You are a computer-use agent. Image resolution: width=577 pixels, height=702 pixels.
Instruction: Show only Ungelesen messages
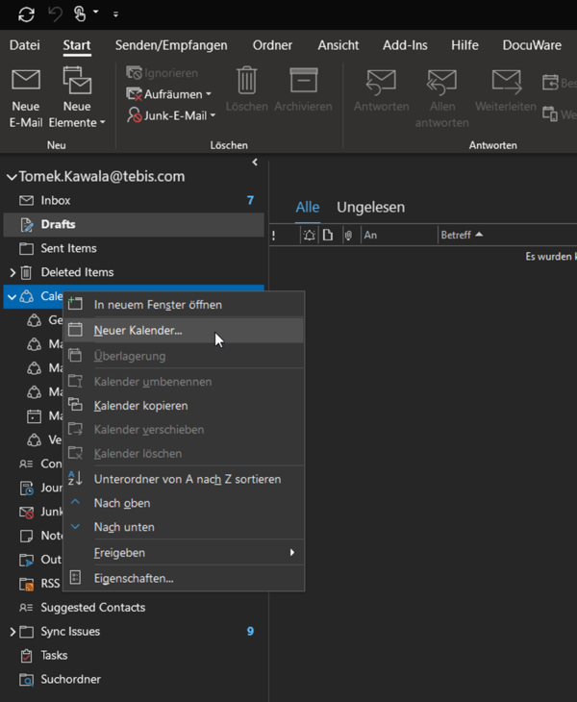tap(370, 207)
